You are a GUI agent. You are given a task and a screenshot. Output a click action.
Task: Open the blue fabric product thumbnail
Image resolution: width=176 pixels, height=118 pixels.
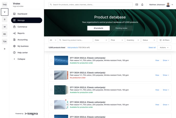(61, 60)
